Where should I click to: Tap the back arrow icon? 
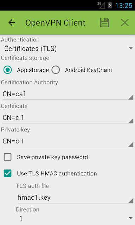pyautogui.click(x=12, y=22)
